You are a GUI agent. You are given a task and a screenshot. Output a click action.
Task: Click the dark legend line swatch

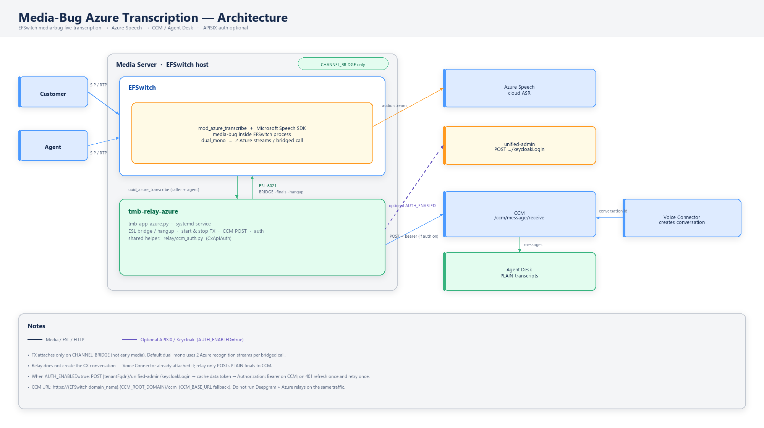click(35, 339)
